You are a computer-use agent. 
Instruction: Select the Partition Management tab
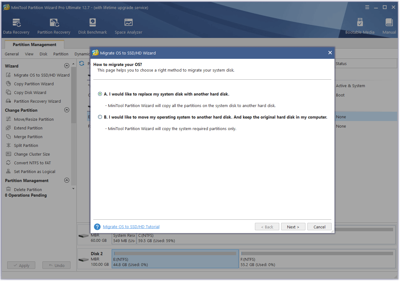pyautogui.click(x=35, y=44)
